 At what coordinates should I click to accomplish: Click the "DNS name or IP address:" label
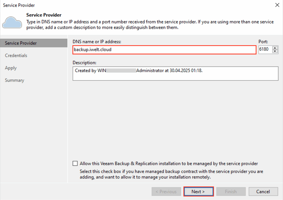tap(97, 42)
